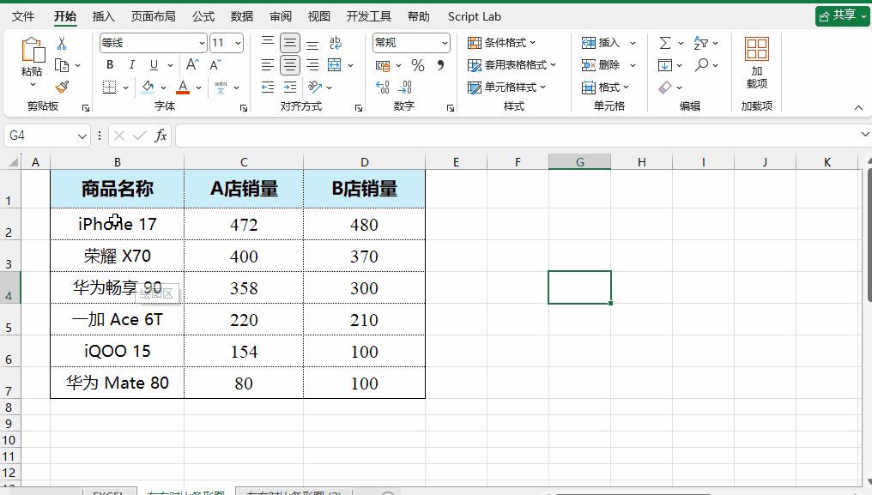872x495 pixels.
Task: Open the Script Lab tab
Action: tap(475, 16)
